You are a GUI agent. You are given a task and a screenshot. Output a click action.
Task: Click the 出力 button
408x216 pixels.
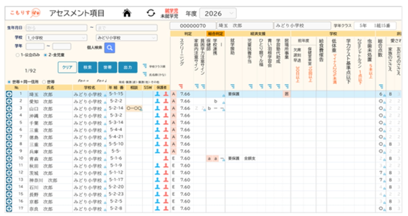tap(128, 67)
